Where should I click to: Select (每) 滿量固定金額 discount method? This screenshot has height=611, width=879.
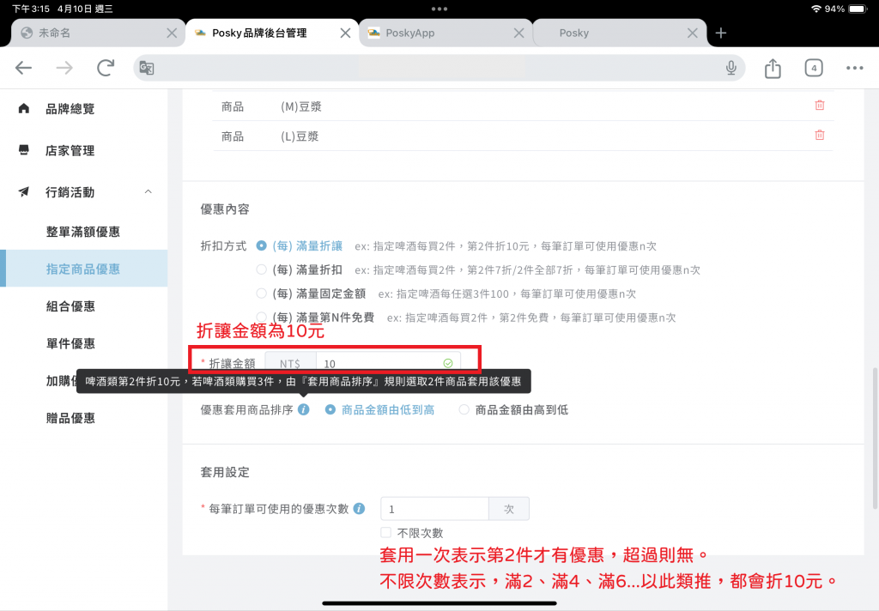point(261,293)
